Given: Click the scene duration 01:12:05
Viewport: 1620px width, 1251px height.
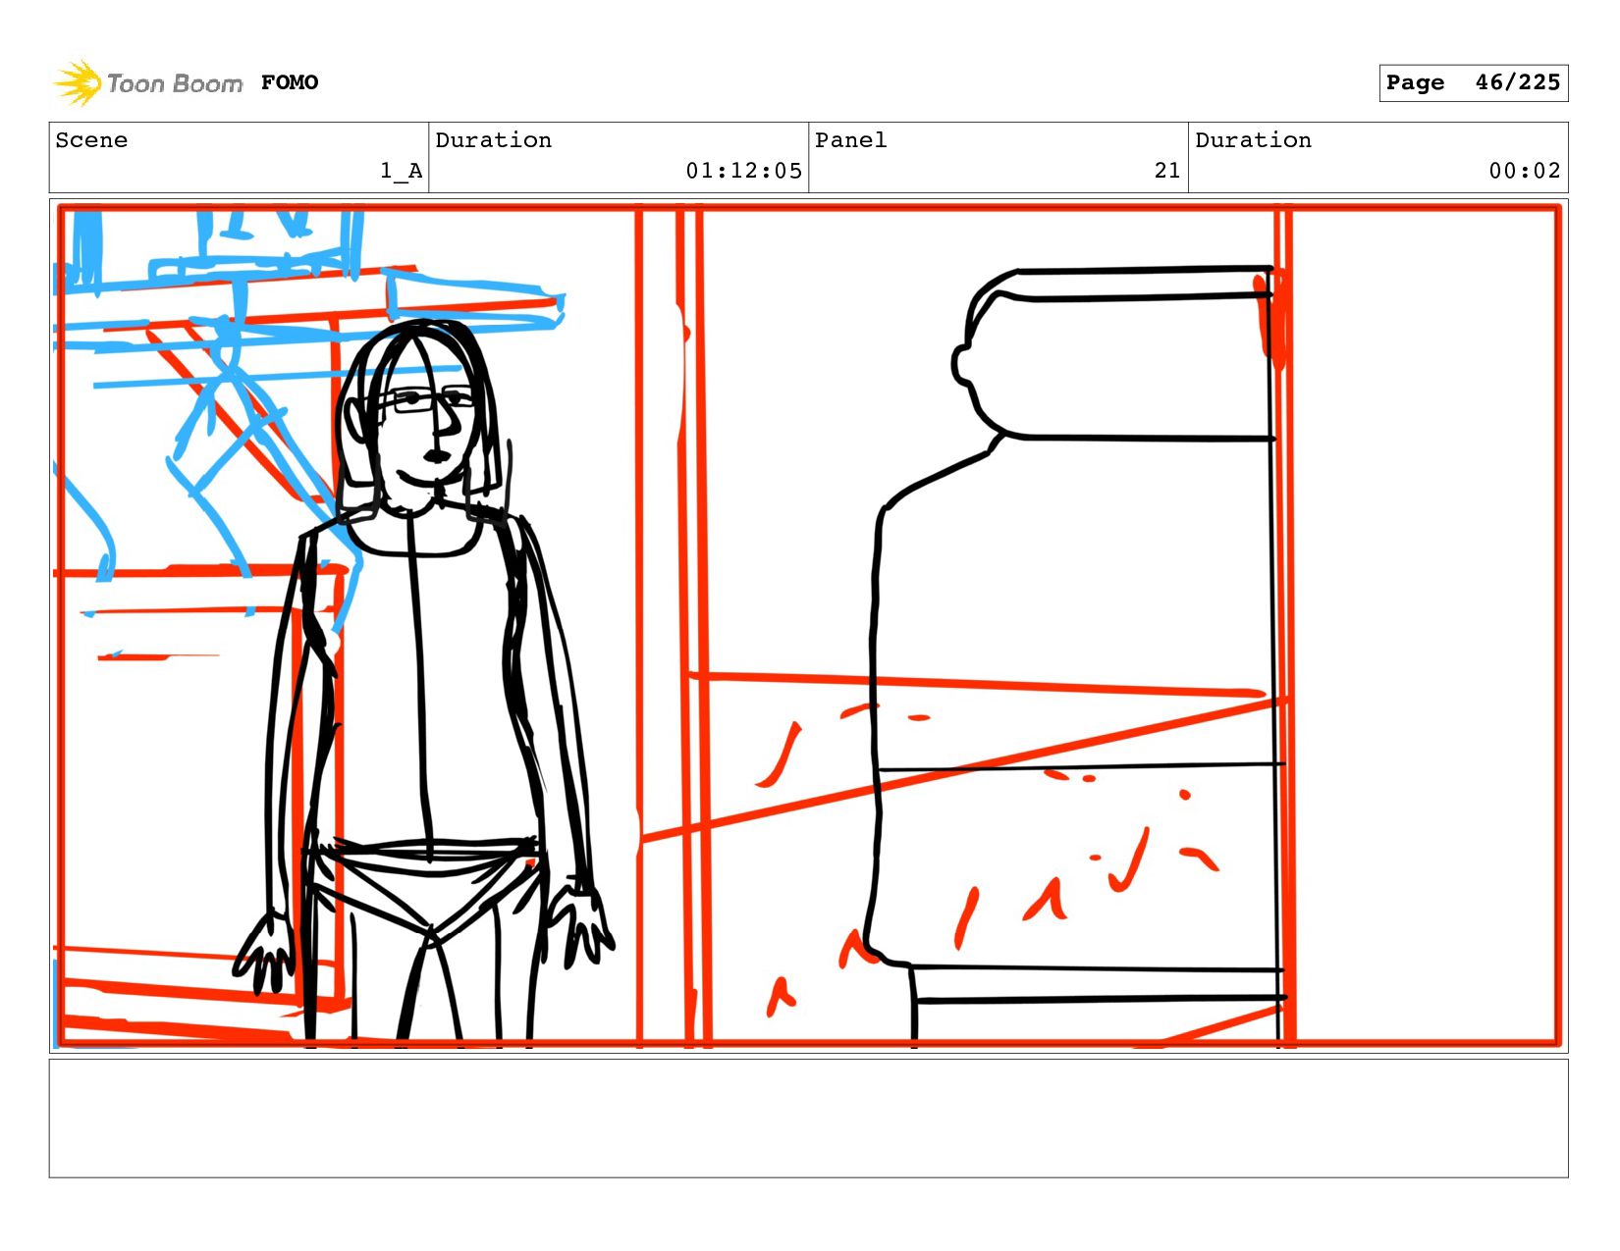Looking at the screenshot, I should (743, 171).
